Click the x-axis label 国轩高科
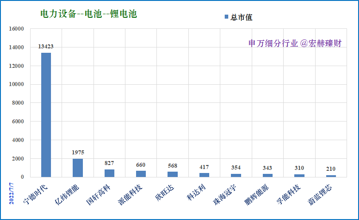The width and height of the screenshot is (359, 220). tap(98, 195)
